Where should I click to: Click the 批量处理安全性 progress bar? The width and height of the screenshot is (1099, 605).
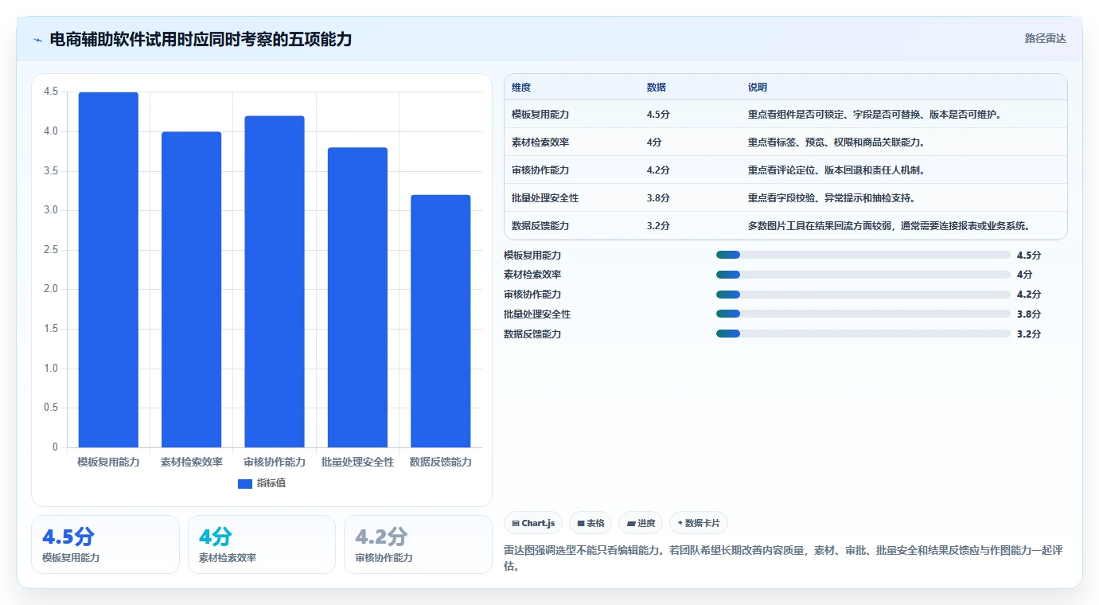[863, 314]
